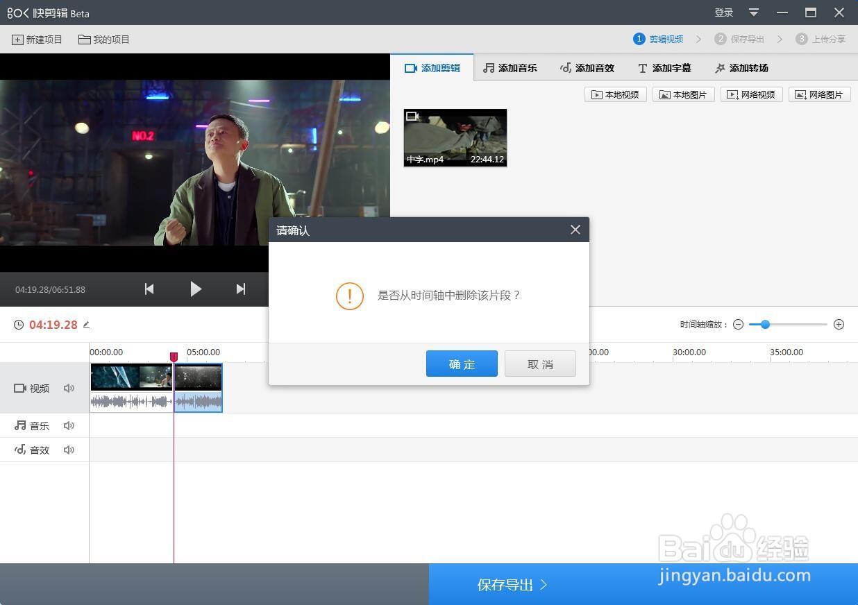This screenshot has width=858, height=605.
Task: Zoom out timeline with the minus icon
Action: 738,324
